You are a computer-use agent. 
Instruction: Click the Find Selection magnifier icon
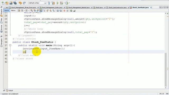(x=32, y=11)
